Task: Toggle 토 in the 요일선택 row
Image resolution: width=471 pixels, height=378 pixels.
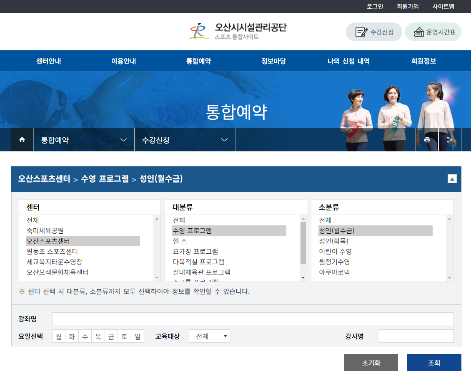Action: click(124, 336)
